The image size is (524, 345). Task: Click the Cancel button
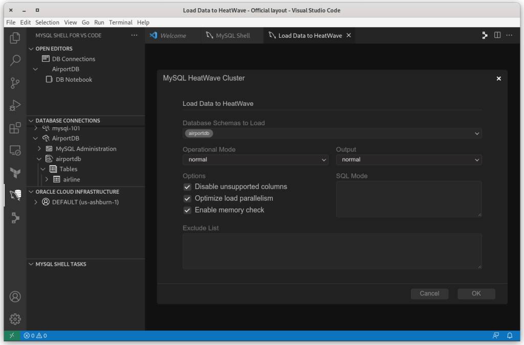pyautogui.click(x=429, y=293)
